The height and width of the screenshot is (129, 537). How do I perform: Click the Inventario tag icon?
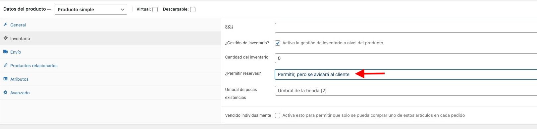tap(5, 38)
